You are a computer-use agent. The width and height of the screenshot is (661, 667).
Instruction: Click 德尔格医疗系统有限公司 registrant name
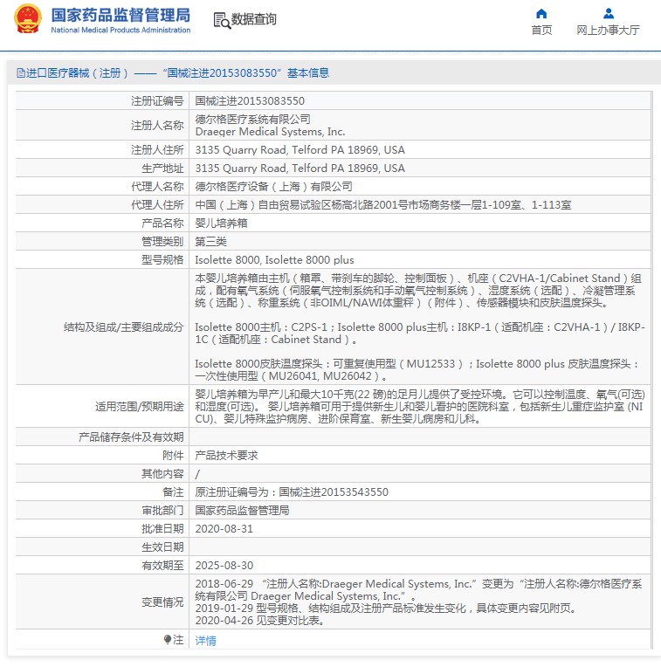click(252, 119)
